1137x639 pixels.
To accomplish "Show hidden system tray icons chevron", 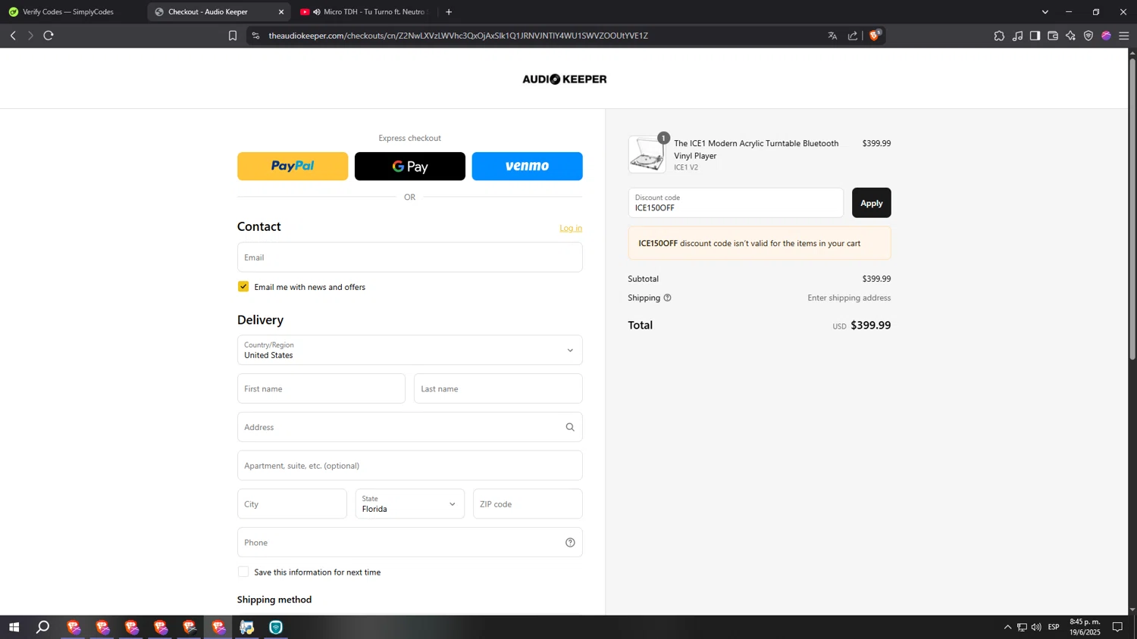I will (1007, 627).
